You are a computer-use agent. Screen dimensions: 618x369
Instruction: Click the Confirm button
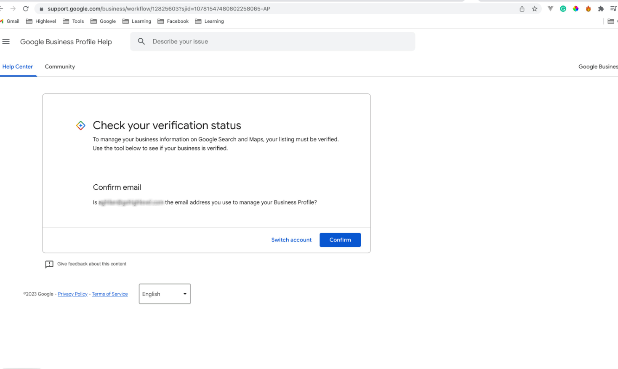coord(340,240)
